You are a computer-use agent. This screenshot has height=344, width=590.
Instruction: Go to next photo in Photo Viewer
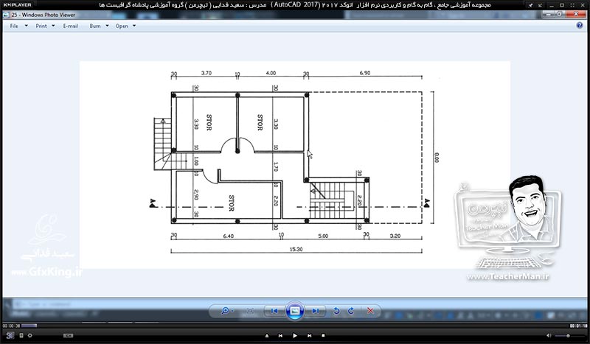point(316,311)
